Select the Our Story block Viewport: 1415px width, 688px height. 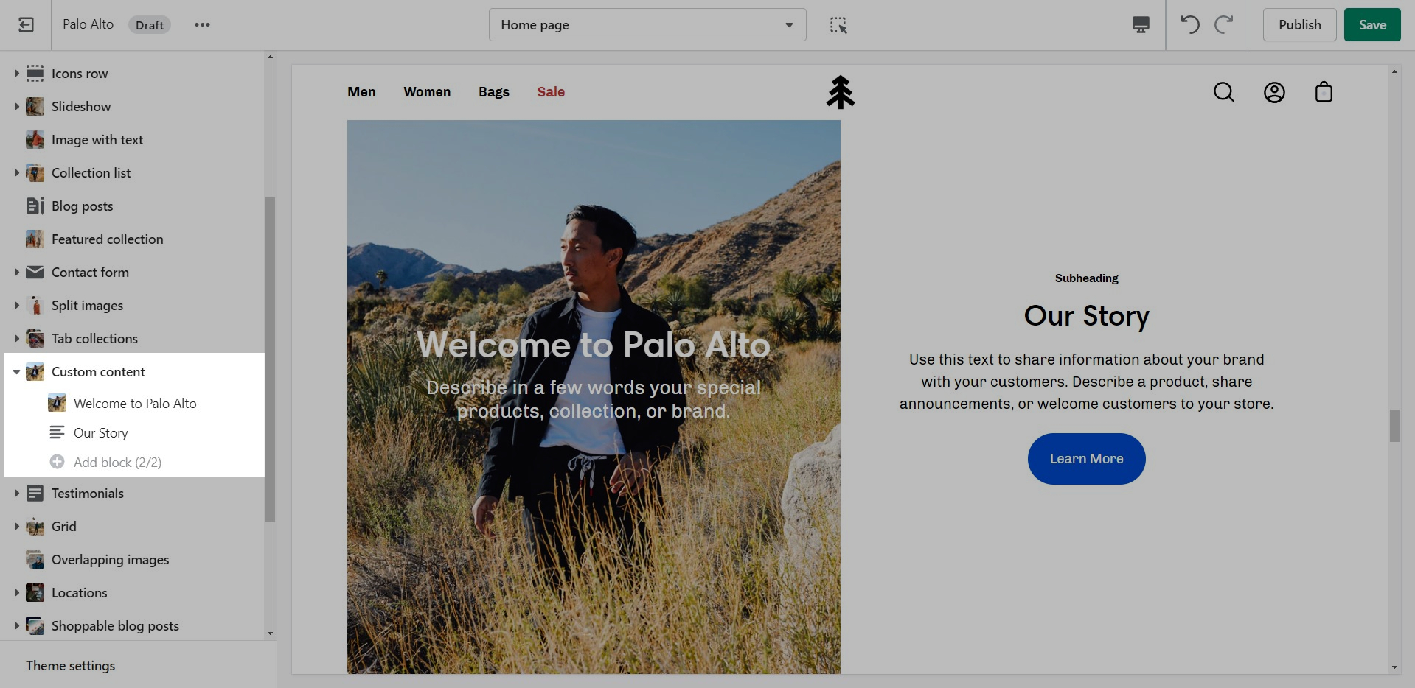(101, 433)
